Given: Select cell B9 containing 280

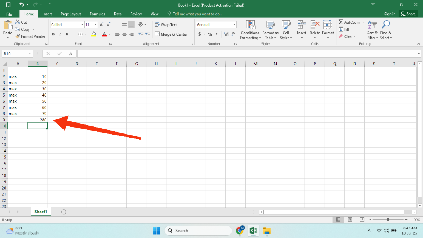Looking at the screenshot, I should pyautogui.click(x=38, y=120).
